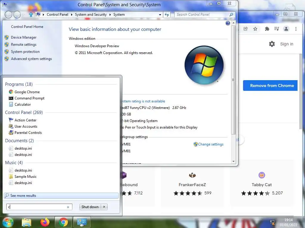Image resolution: width=305 pixels, height=228 pixels.
Task: Click scrollbar up arrow in System window
Action: 234,23
